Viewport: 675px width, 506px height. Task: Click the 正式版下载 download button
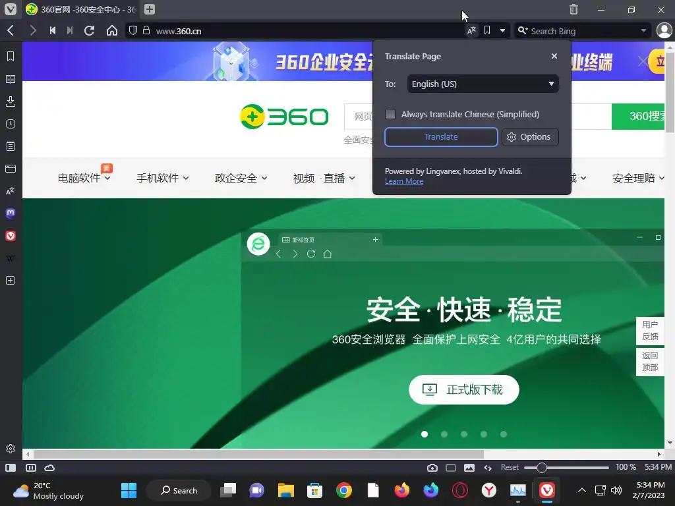pos(463,389)
